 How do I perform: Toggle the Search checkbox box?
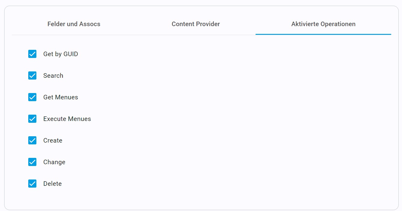point(32,76)
